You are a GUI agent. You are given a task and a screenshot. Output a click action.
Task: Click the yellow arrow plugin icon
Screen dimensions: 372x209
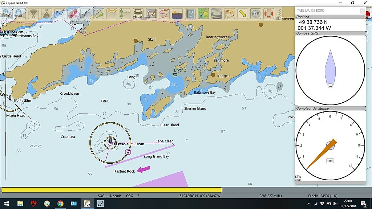click(x=242, y=13)
